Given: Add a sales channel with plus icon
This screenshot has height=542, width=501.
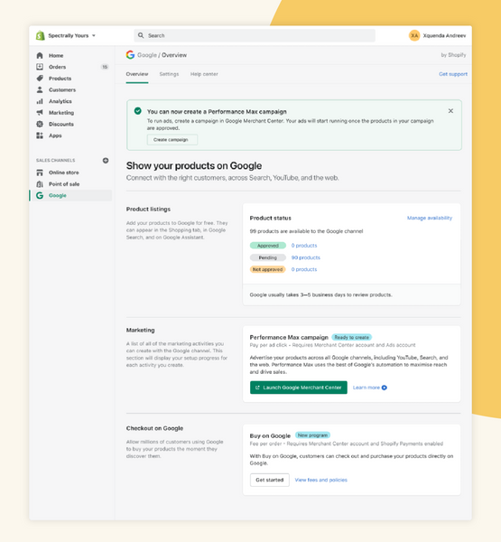Looking at the screenshot, I should click(x=106, y=161).
